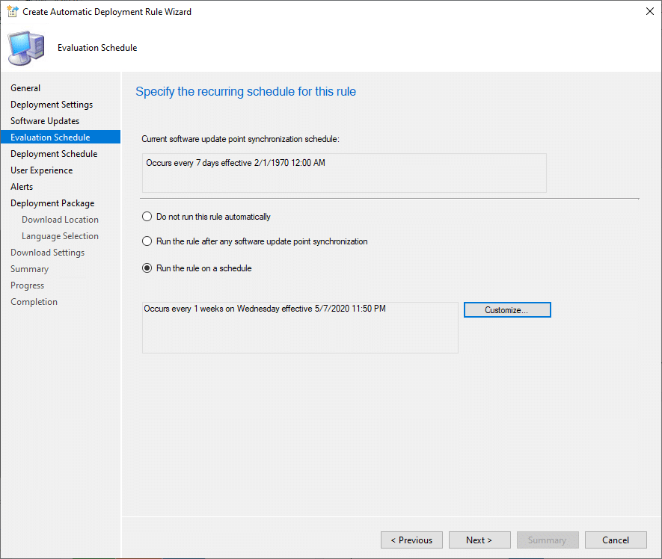Go to Deployment Settings page

click(x=52, y=105)
